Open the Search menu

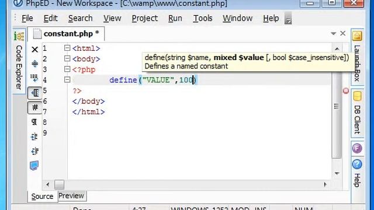81,18
